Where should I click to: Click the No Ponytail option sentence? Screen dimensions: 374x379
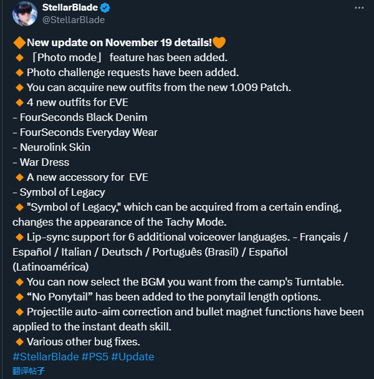[174, 297]
